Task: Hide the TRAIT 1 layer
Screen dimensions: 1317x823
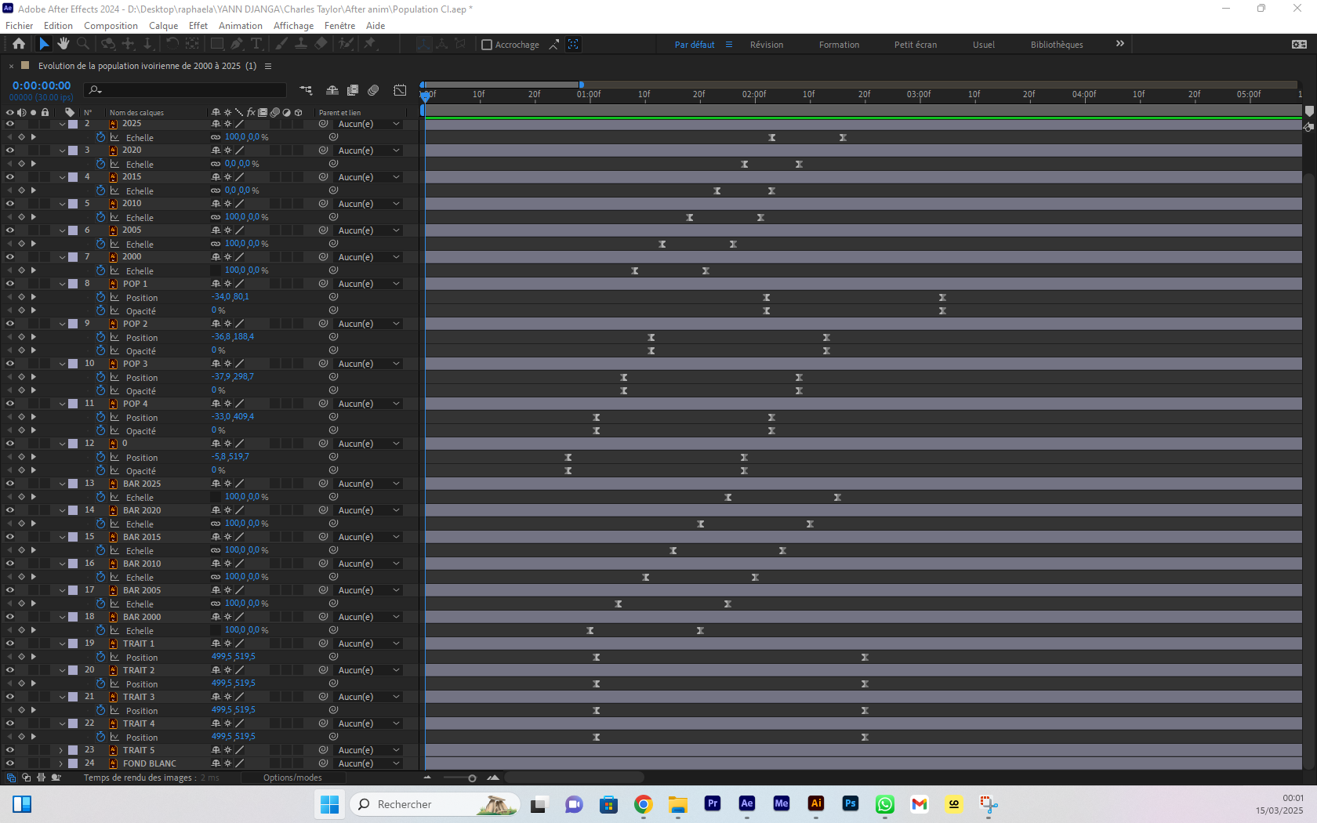Action: coord(10,644)
